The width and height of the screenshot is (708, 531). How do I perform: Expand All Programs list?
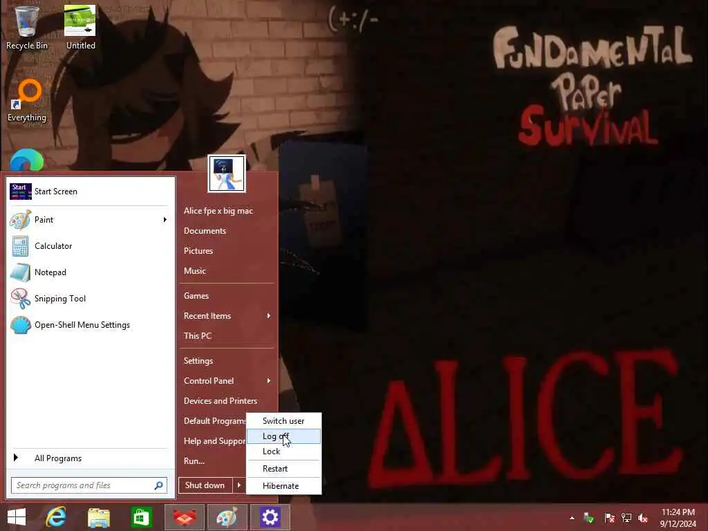tap(89, 458)
